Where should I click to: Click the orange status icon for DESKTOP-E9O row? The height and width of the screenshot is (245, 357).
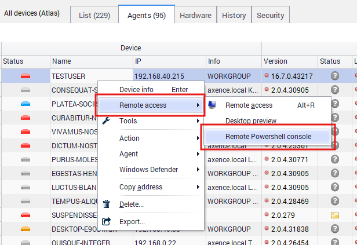[x=25, y=229]
